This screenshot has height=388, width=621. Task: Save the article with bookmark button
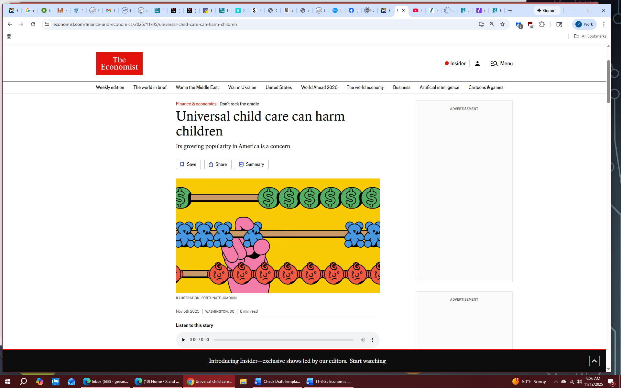pyautogui.click(x=188, y=164)
